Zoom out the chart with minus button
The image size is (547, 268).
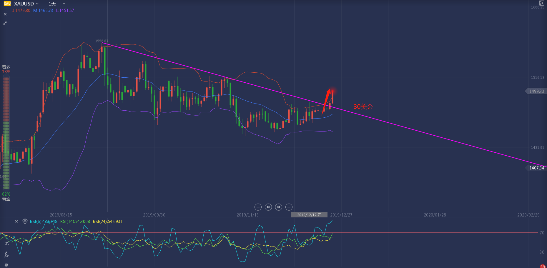pos(258,207)
